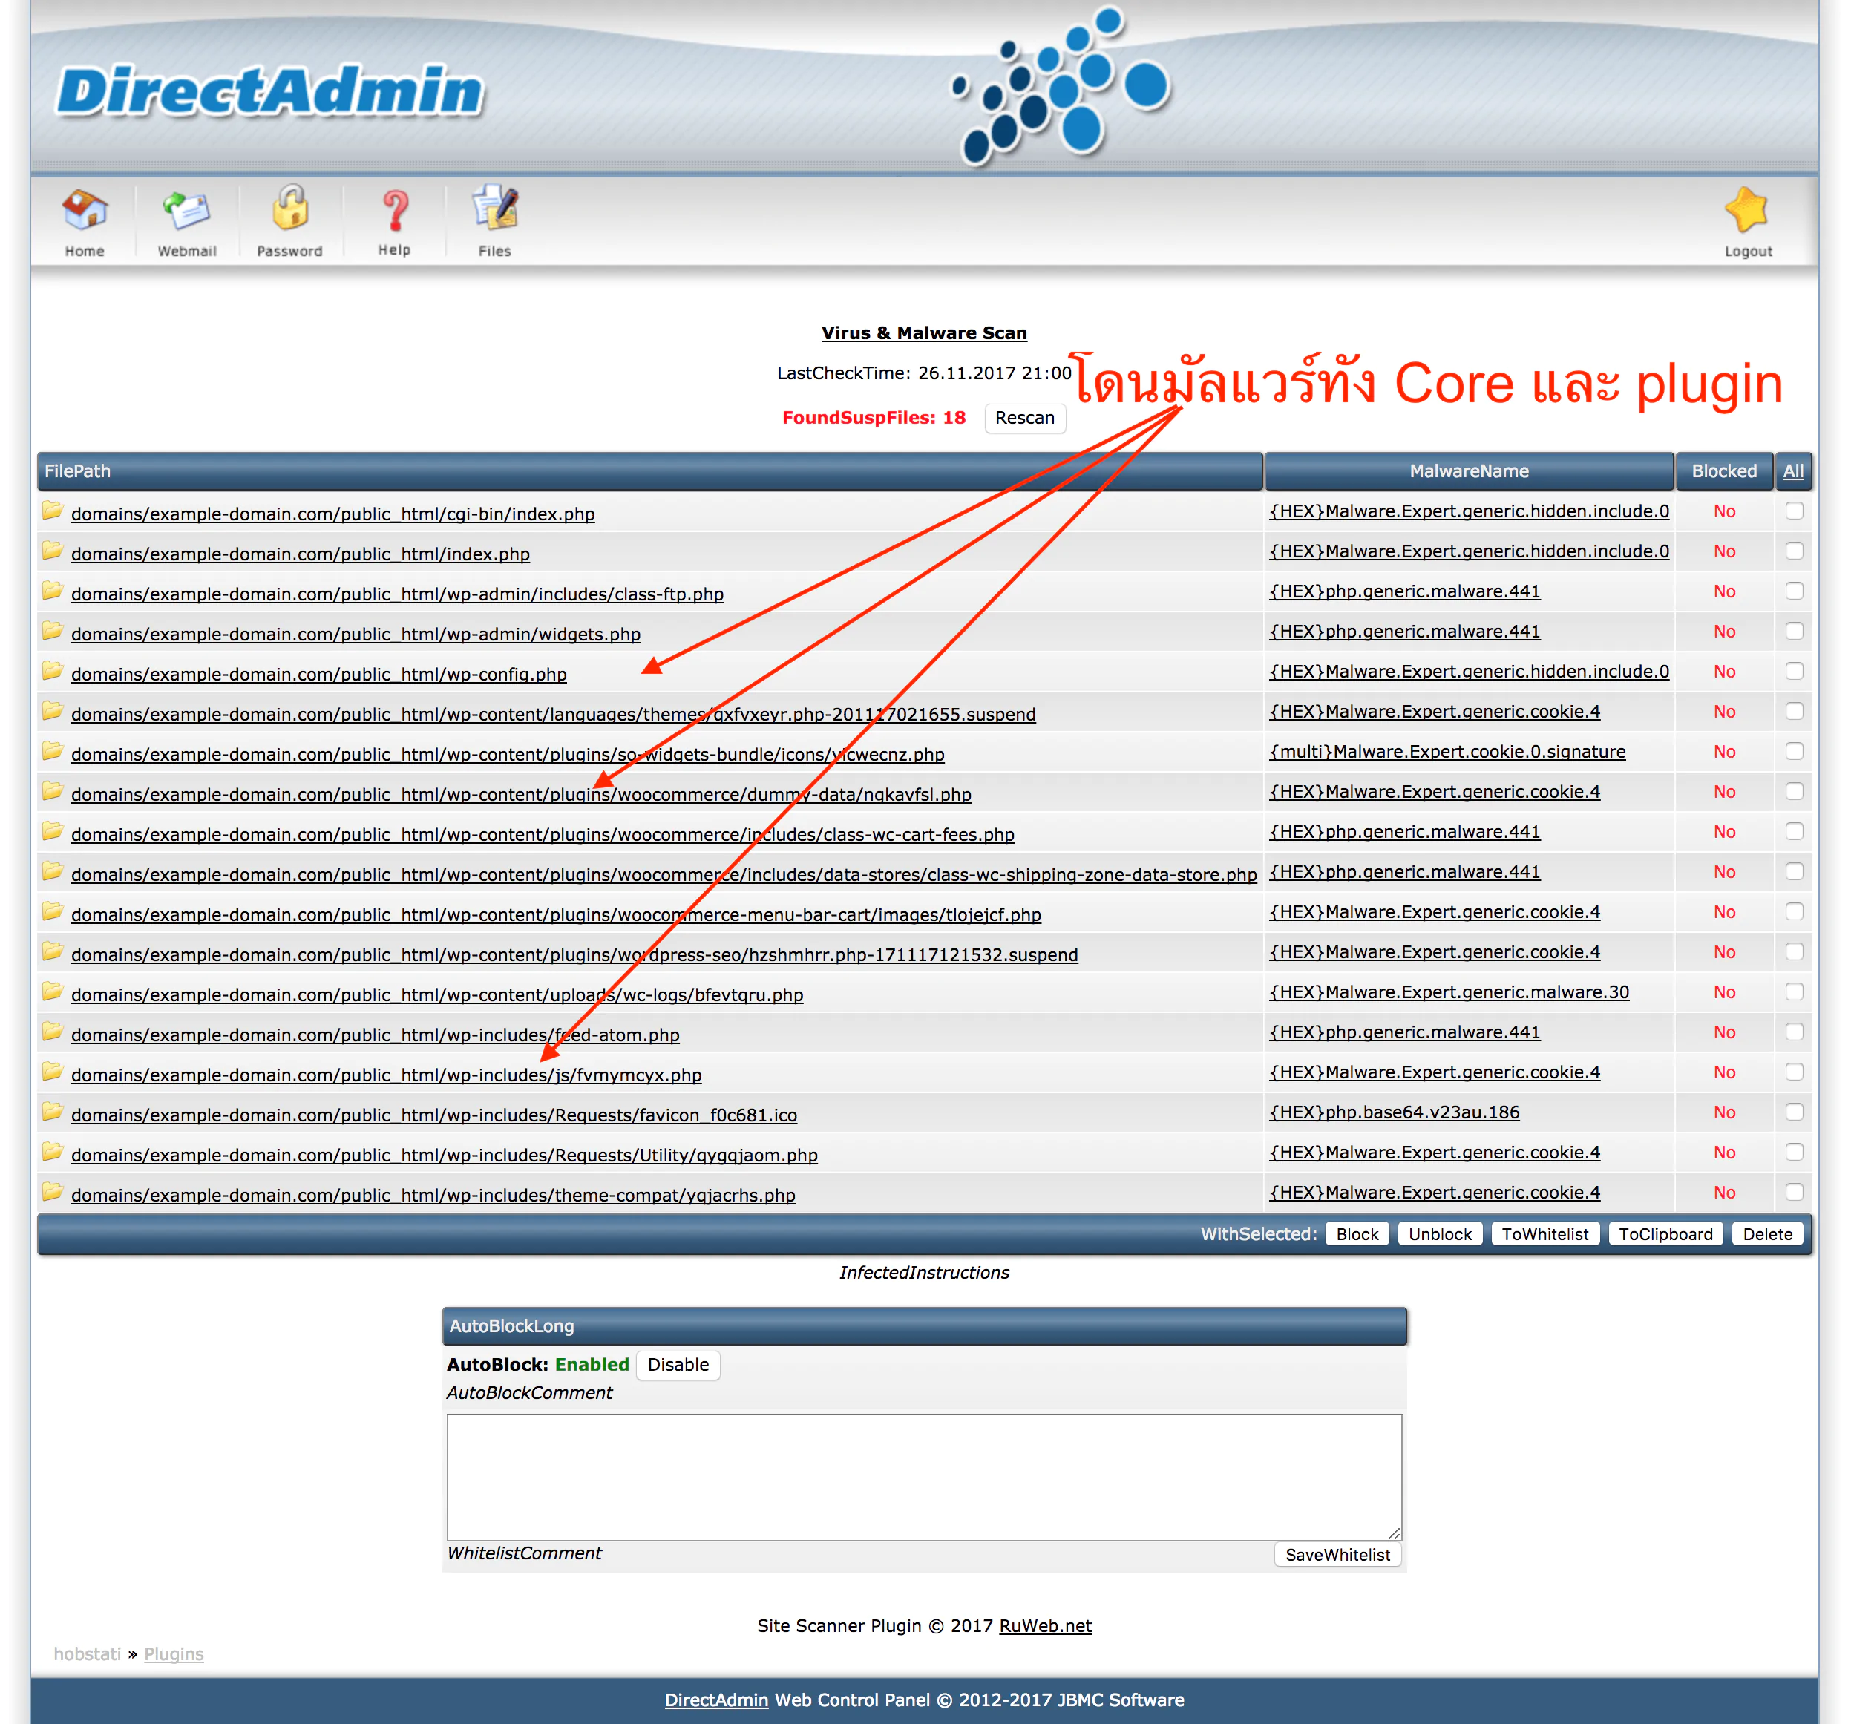Click the FilePath column header
This screenshot has width=1851, height=1724.
pyautogui.click(x=650, y=471)
